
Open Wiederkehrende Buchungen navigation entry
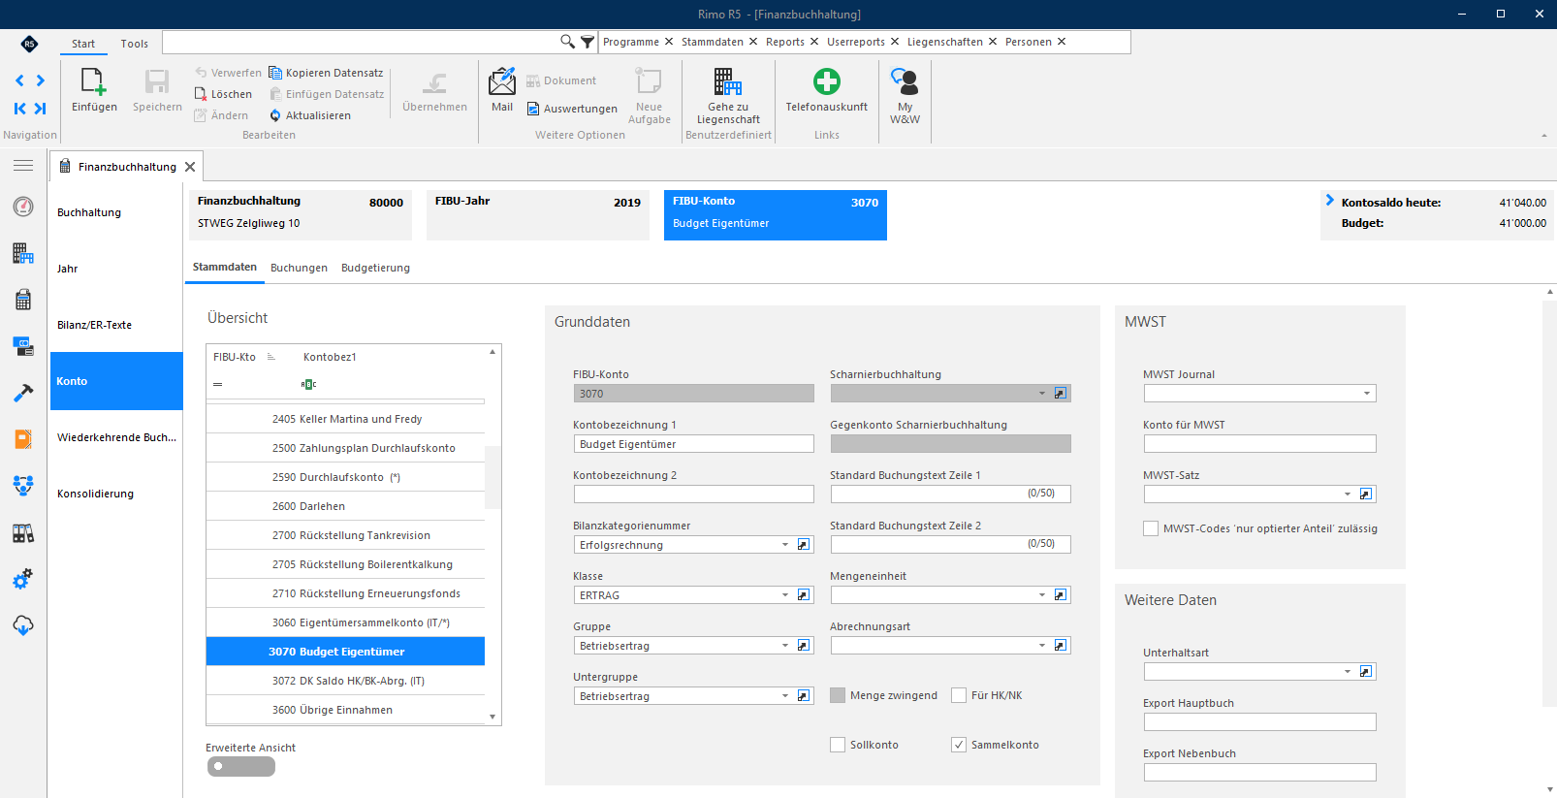[116, 437]
